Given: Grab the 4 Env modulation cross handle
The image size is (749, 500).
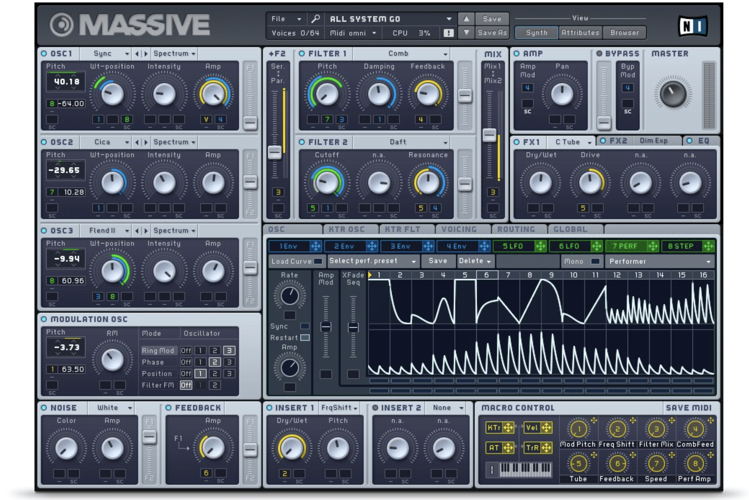Looking at the screenshot, I should (484, 246).
